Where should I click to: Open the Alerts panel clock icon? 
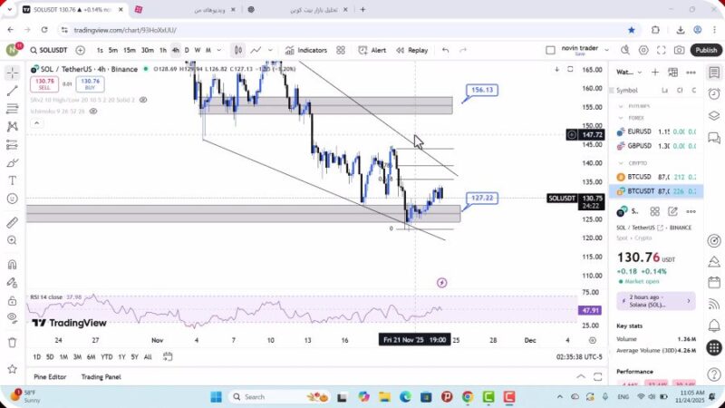714,92
